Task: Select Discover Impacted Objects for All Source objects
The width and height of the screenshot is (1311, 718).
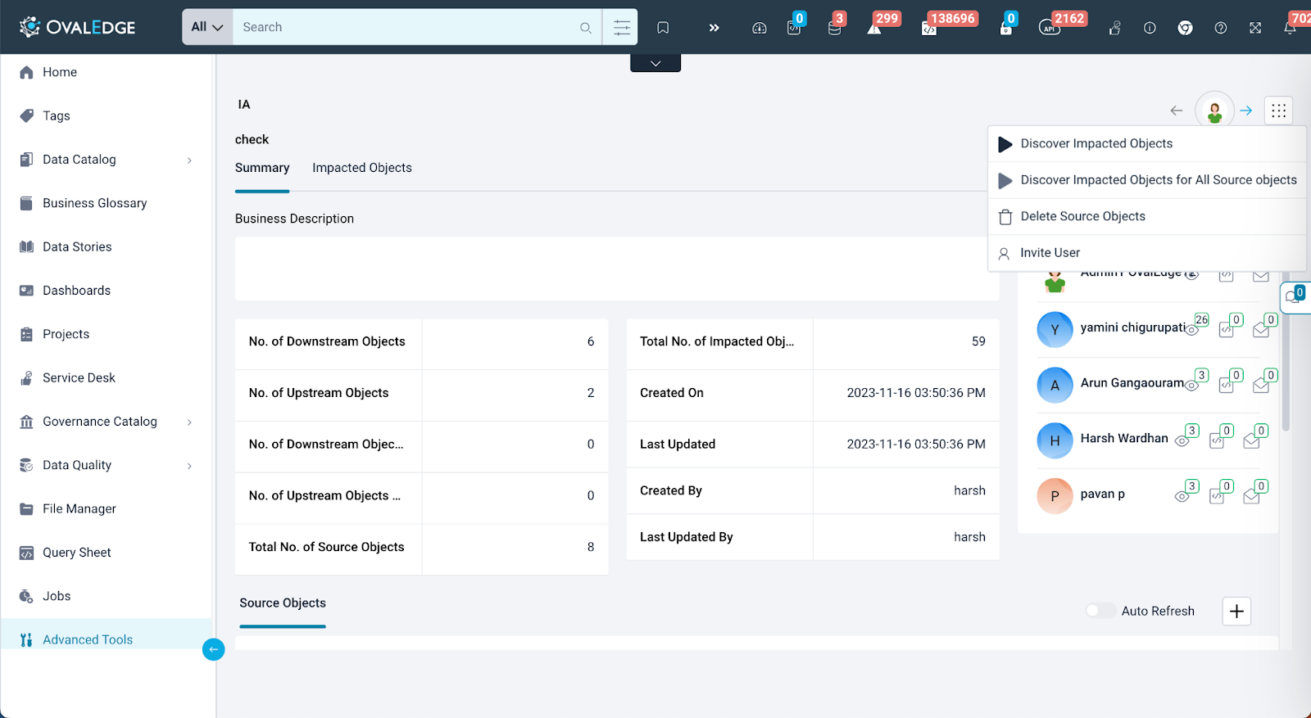Action: [x=1147, y=180]
